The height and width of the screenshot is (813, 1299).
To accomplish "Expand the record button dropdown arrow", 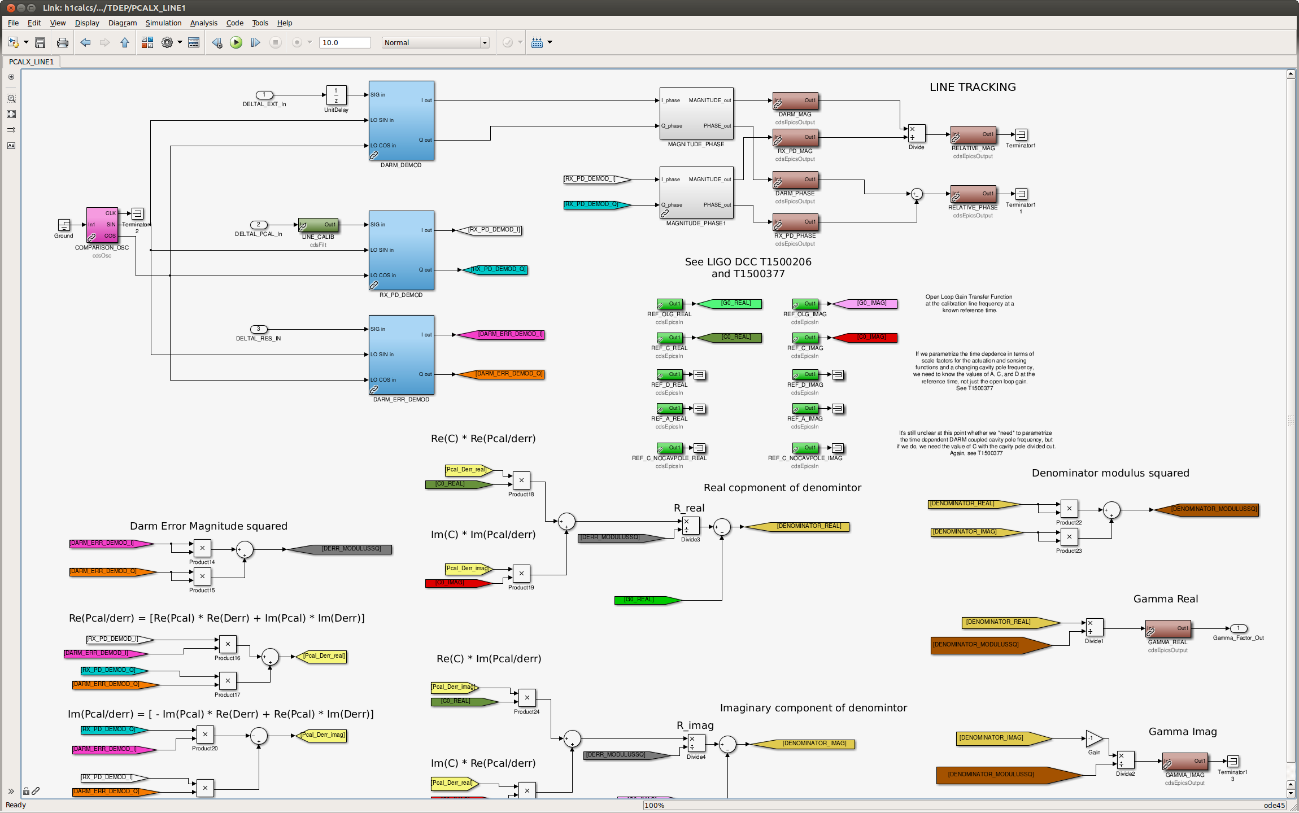I will (x=310, y=42).
